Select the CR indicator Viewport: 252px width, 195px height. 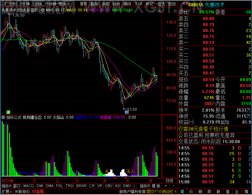(x=92, y=186)
